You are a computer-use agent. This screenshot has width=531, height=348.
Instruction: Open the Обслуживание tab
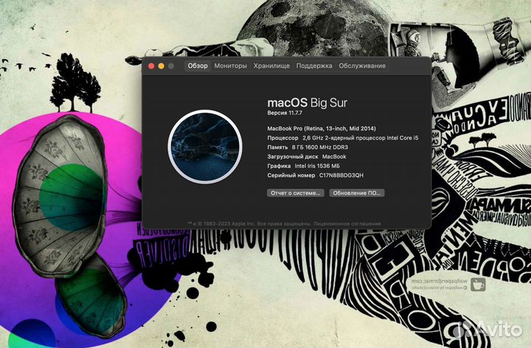tap(362, 66)
